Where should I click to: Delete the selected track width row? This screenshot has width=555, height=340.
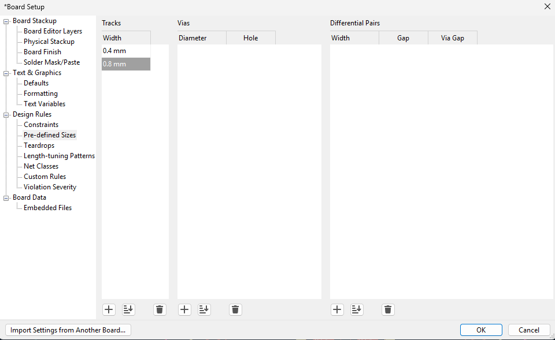[x=160, y=310]
